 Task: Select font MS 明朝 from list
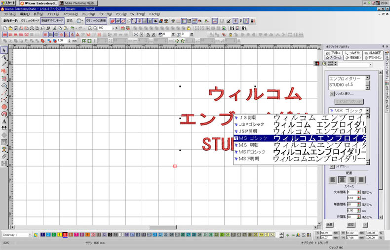[300, 145]
